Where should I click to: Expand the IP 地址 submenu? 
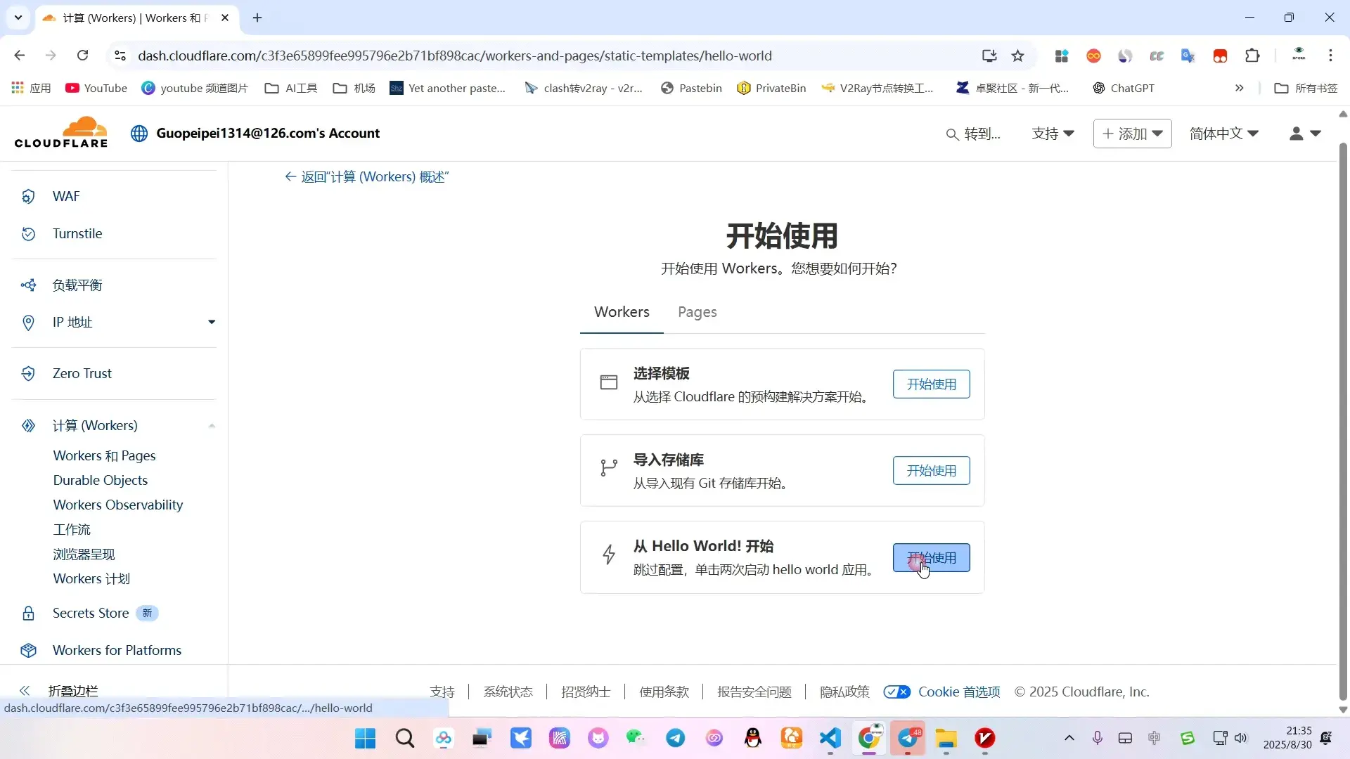coord(212,323)
